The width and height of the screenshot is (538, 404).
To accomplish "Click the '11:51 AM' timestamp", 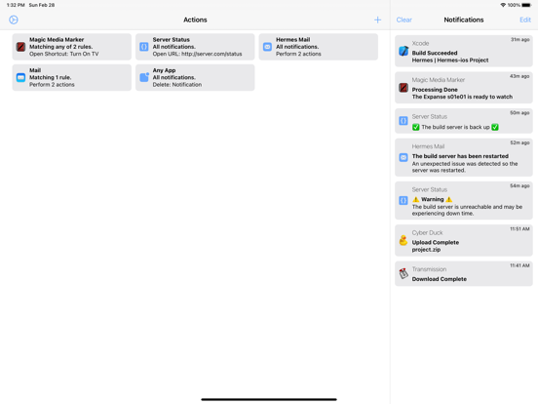I will 519,228.
